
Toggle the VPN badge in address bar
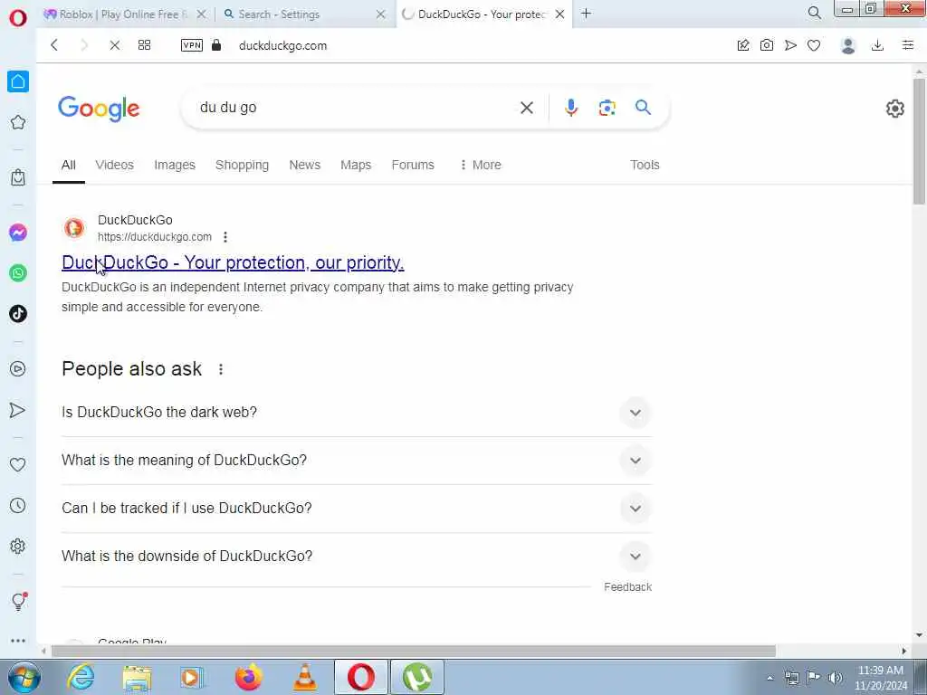[192, 45]
